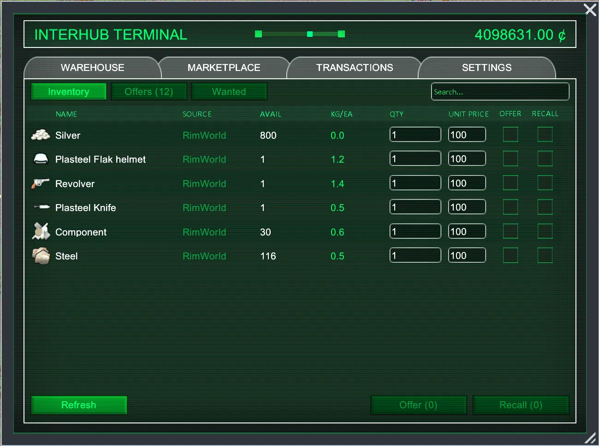Show the Offers (12) list

[x=148, y=92]
